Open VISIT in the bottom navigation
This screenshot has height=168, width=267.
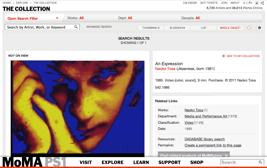86,162
